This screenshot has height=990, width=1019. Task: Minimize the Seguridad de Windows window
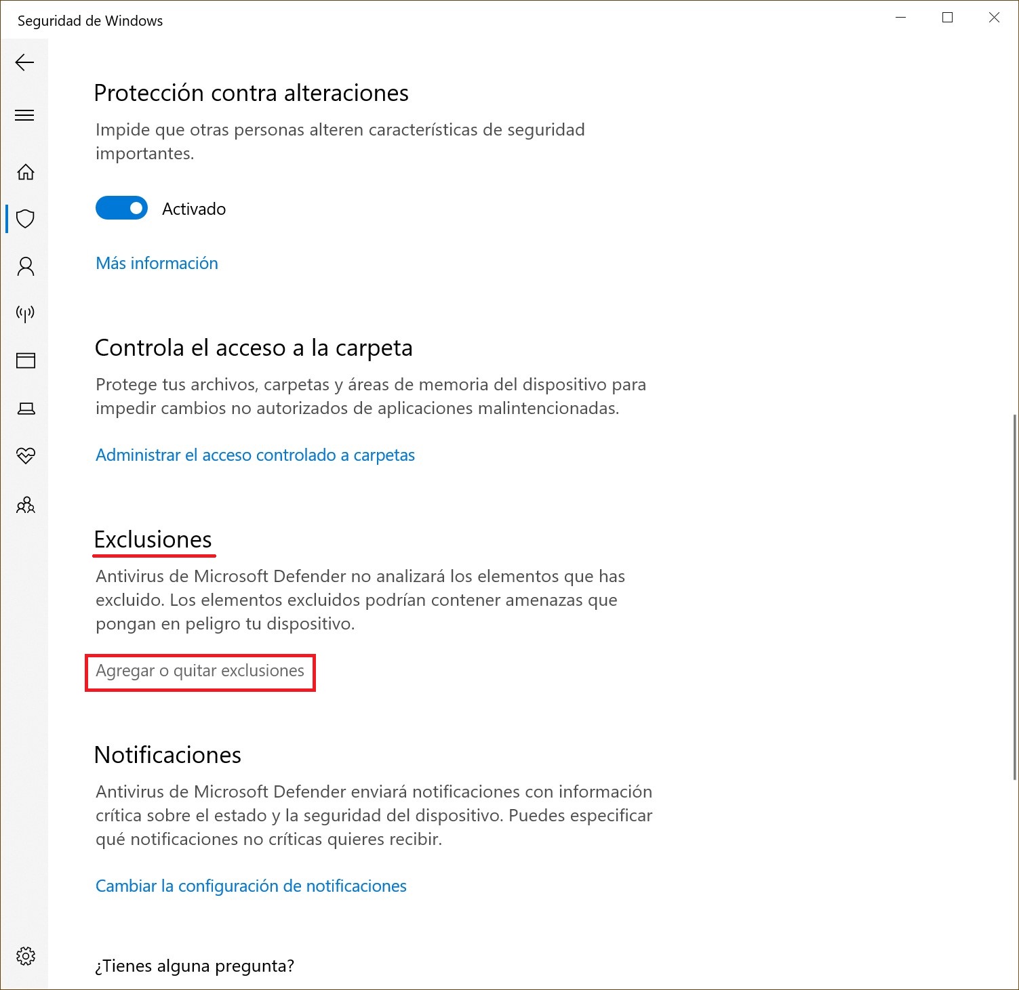tap(901, 18)
